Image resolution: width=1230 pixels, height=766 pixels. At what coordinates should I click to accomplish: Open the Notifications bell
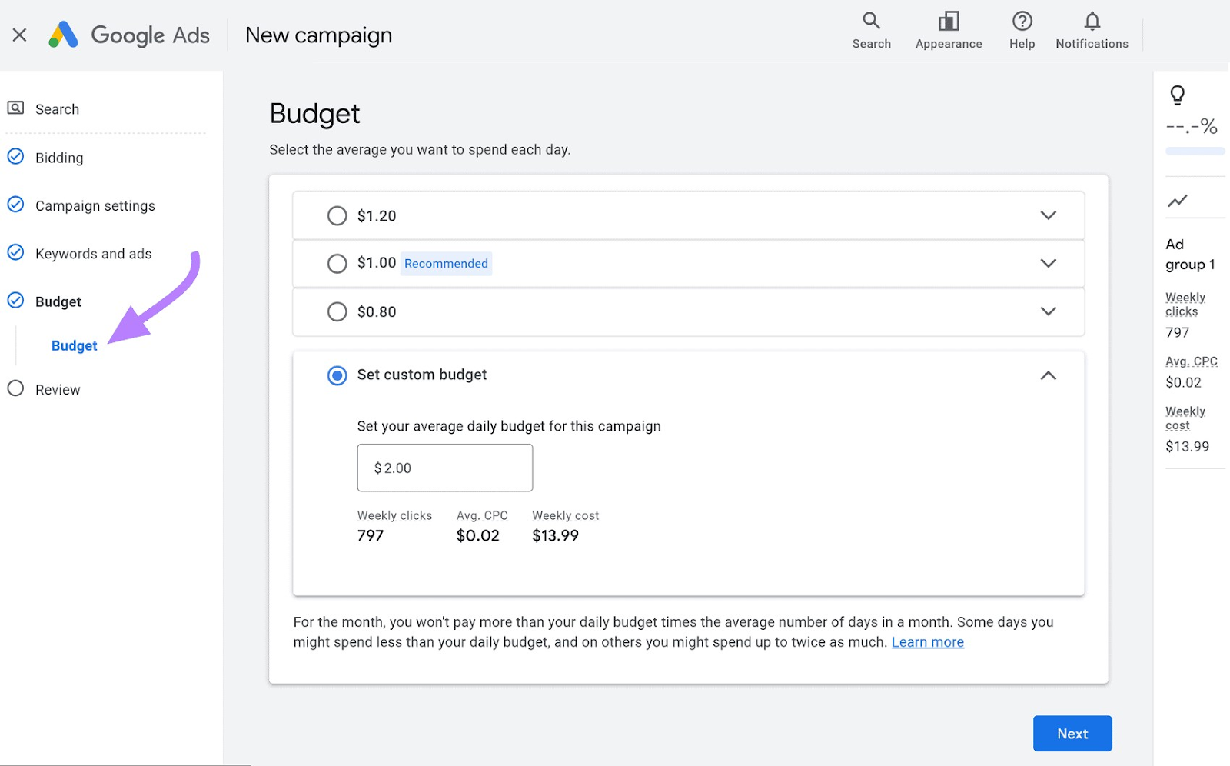pyautogui.click(x=1092, y=31)
